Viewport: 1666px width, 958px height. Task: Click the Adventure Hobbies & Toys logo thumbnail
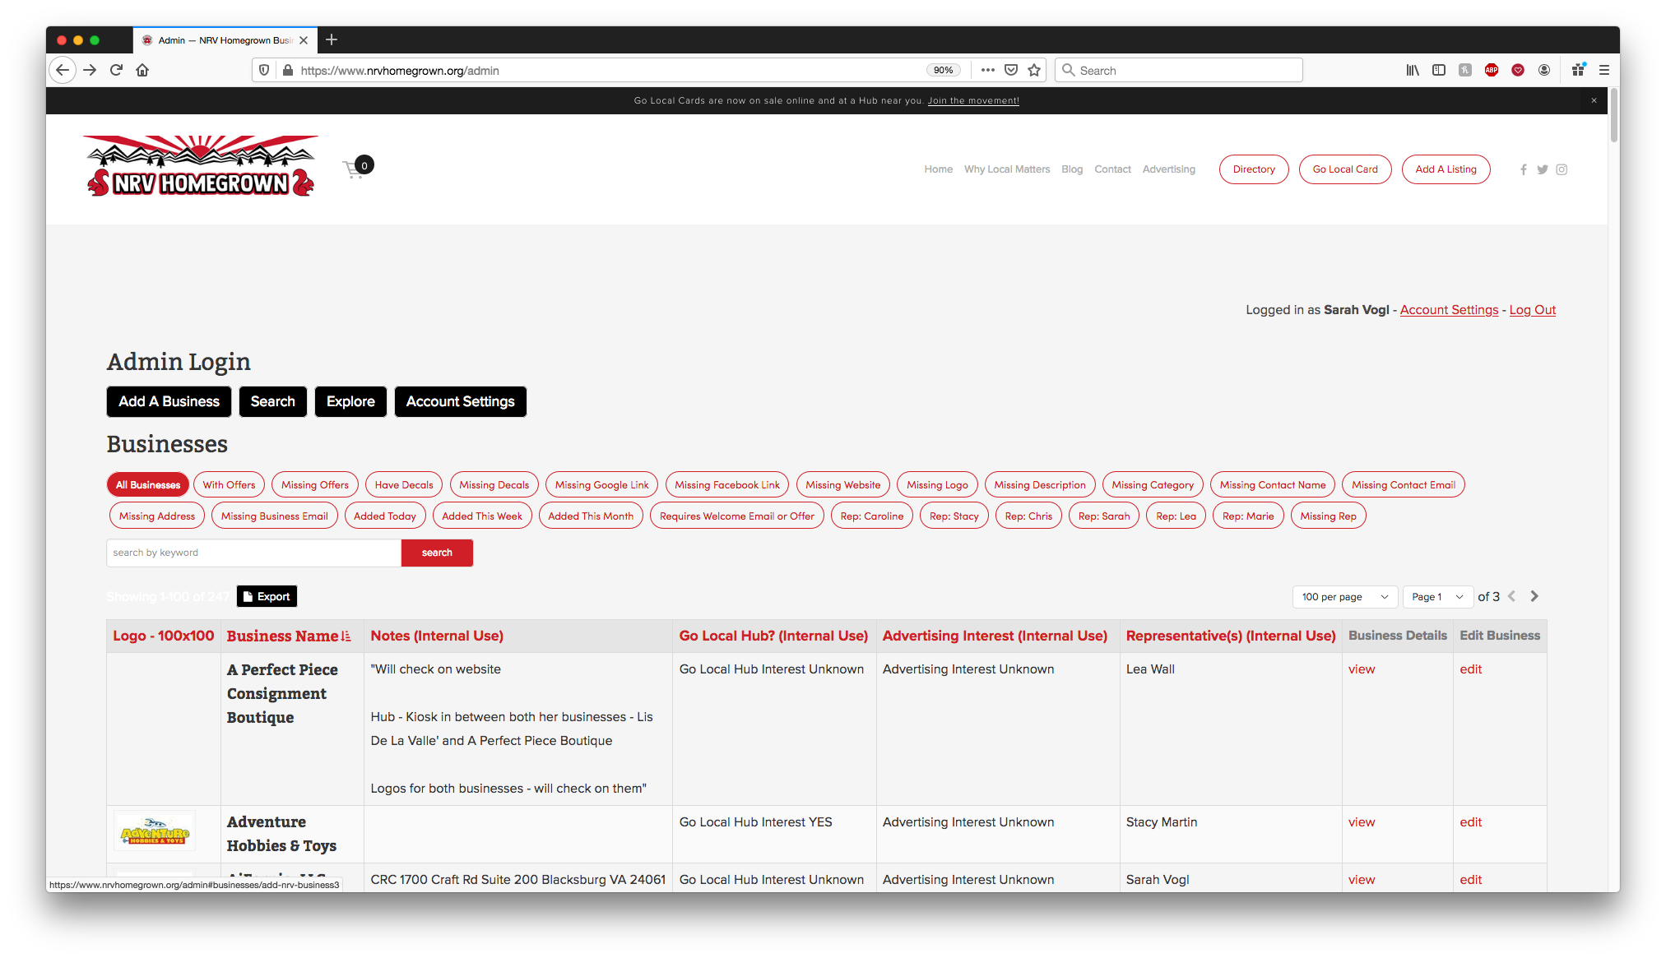(155, 832)
